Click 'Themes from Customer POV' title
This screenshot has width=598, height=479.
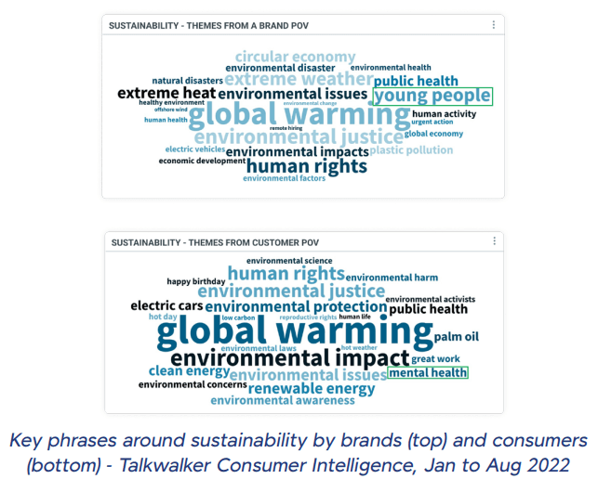pyautogui.click(x=215, y=242)
